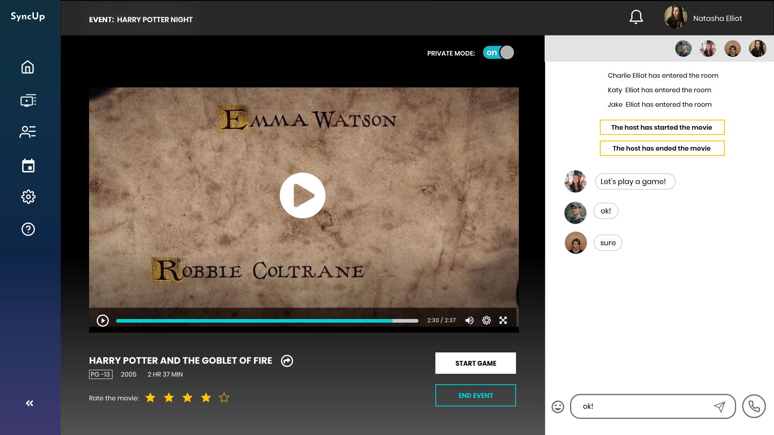
Task: Mute the video with the speaker icon
Action: pos(470,321)
